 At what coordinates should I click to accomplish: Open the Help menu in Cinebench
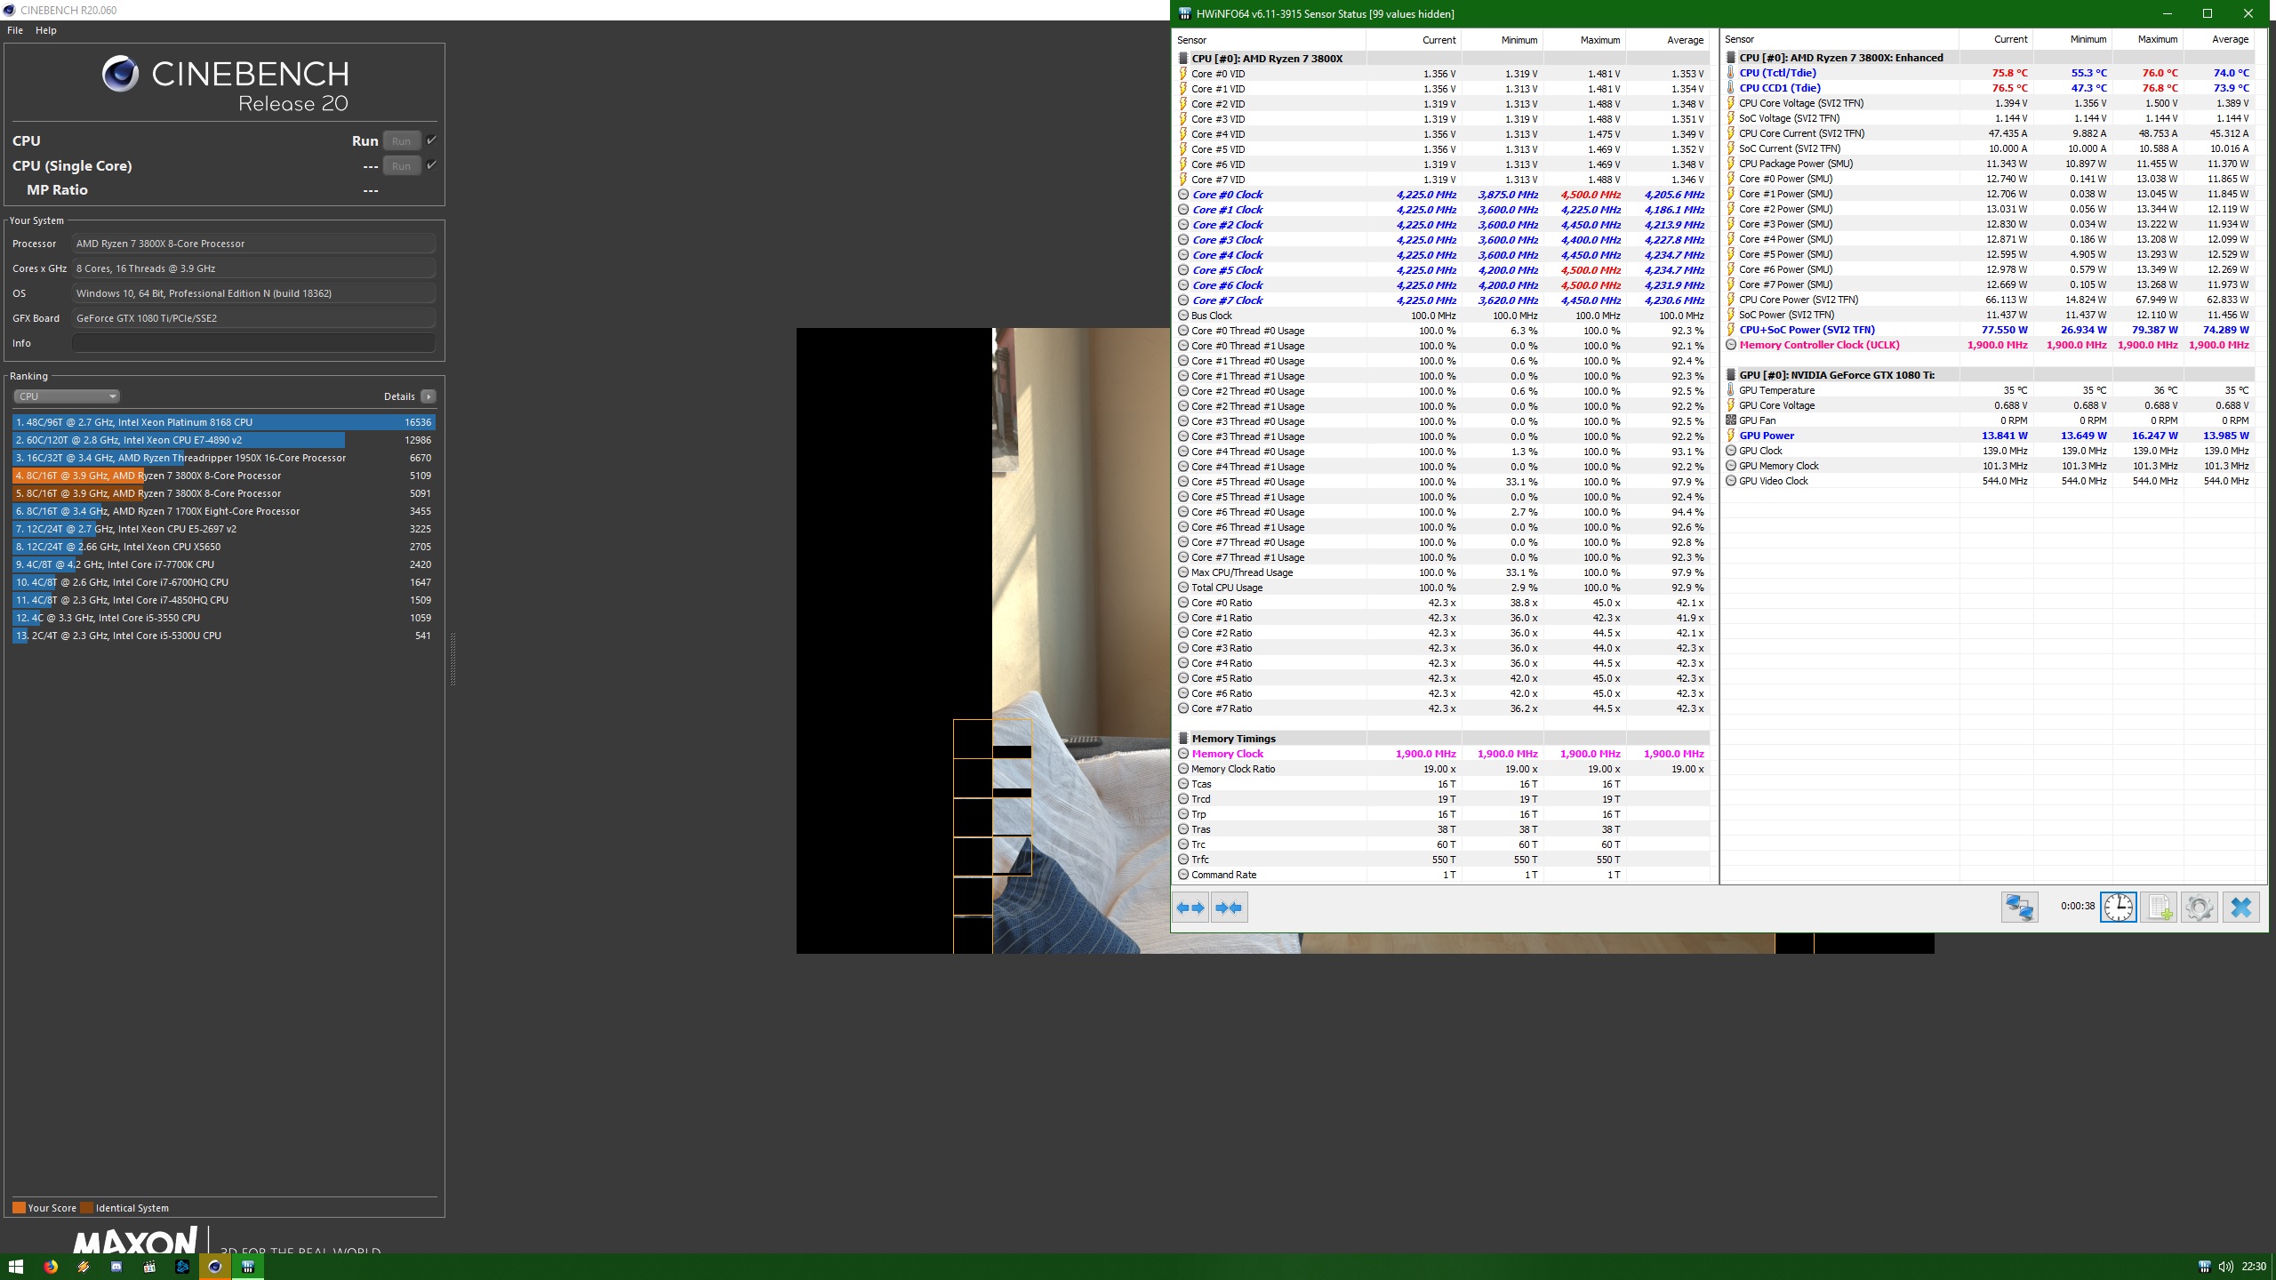point(46,30)
